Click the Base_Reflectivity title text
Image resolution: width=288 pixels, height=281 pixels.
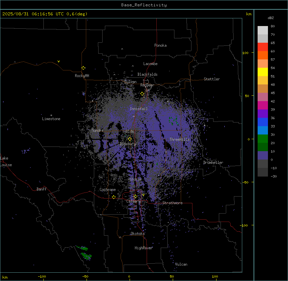(x=144, y=5)
